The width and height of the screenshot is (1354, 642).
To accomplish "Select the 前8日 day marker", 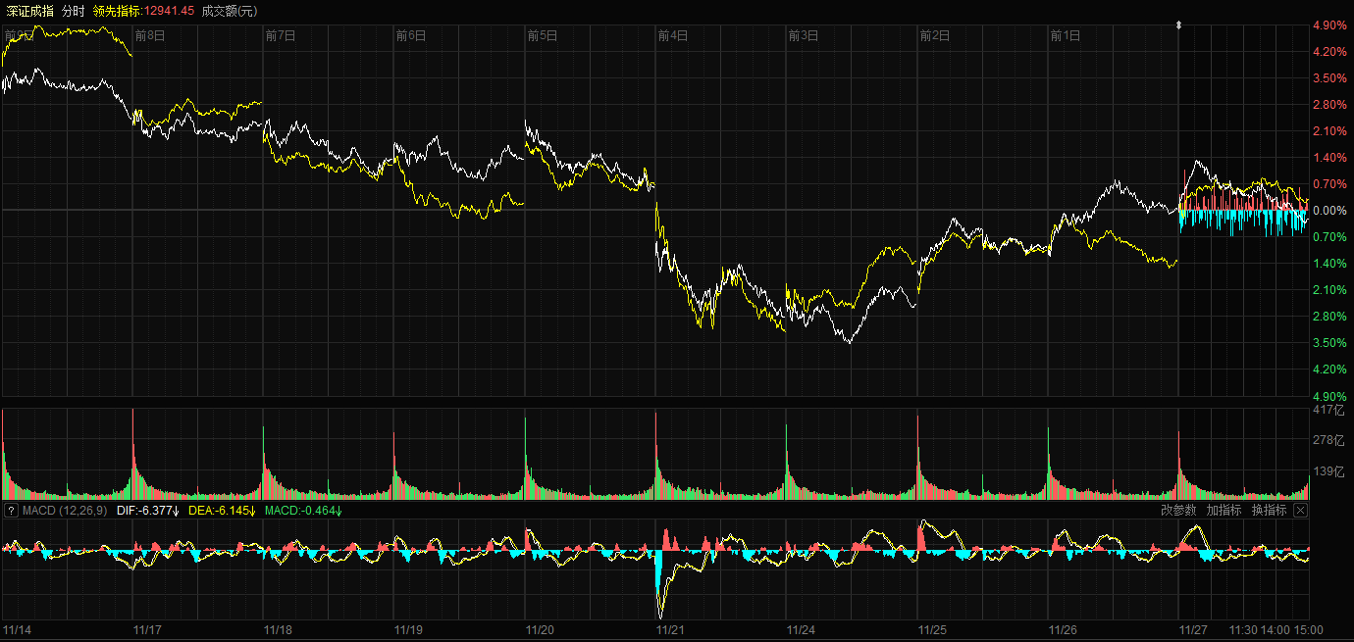I will pyautogui.click(x=149, y=35).
